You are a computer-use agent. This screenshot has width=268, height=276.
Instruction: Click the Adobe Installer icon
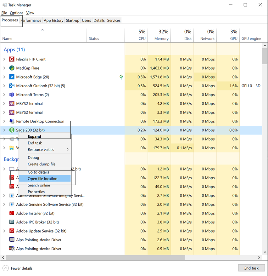12,213
